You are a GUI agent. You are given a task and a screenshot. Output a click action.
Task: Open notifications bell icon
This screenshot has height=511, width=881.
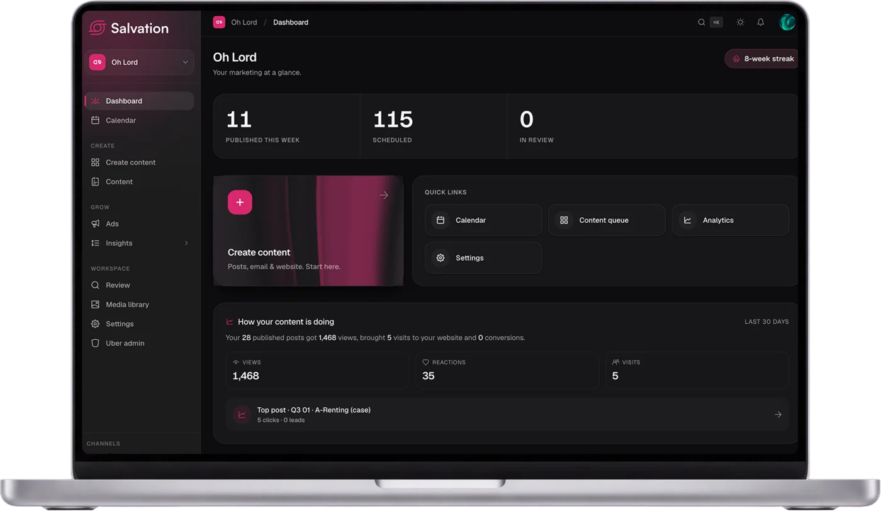pos(760,22)
